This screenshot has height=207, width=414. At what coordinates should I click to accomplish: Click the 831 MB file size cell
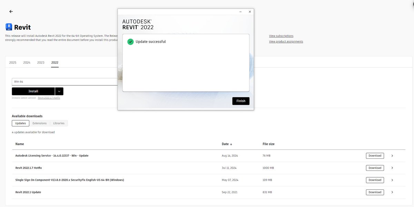coord(267,192)
